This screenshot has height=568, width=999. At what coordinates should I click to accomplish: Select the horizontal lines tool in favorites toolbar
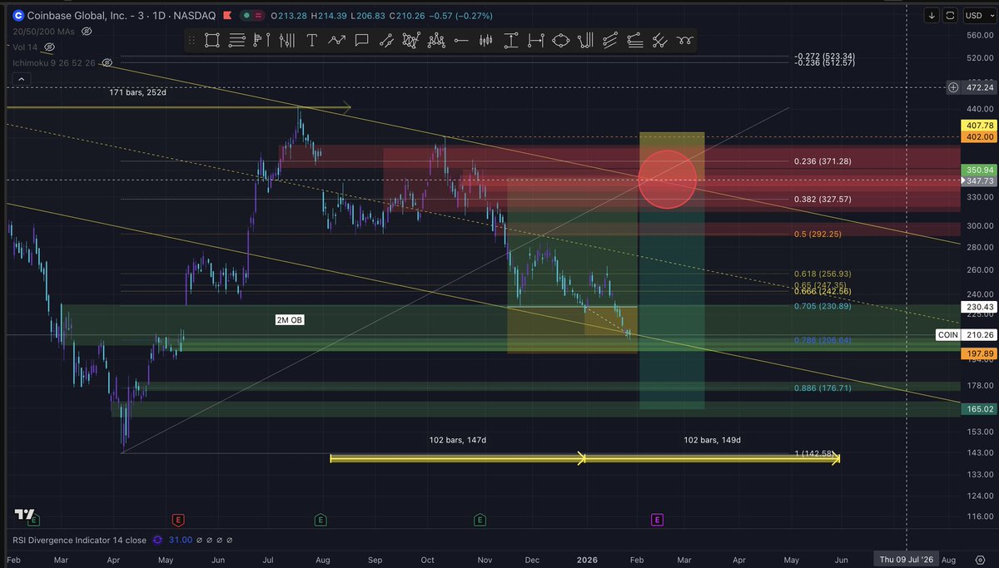click(237, 40)
